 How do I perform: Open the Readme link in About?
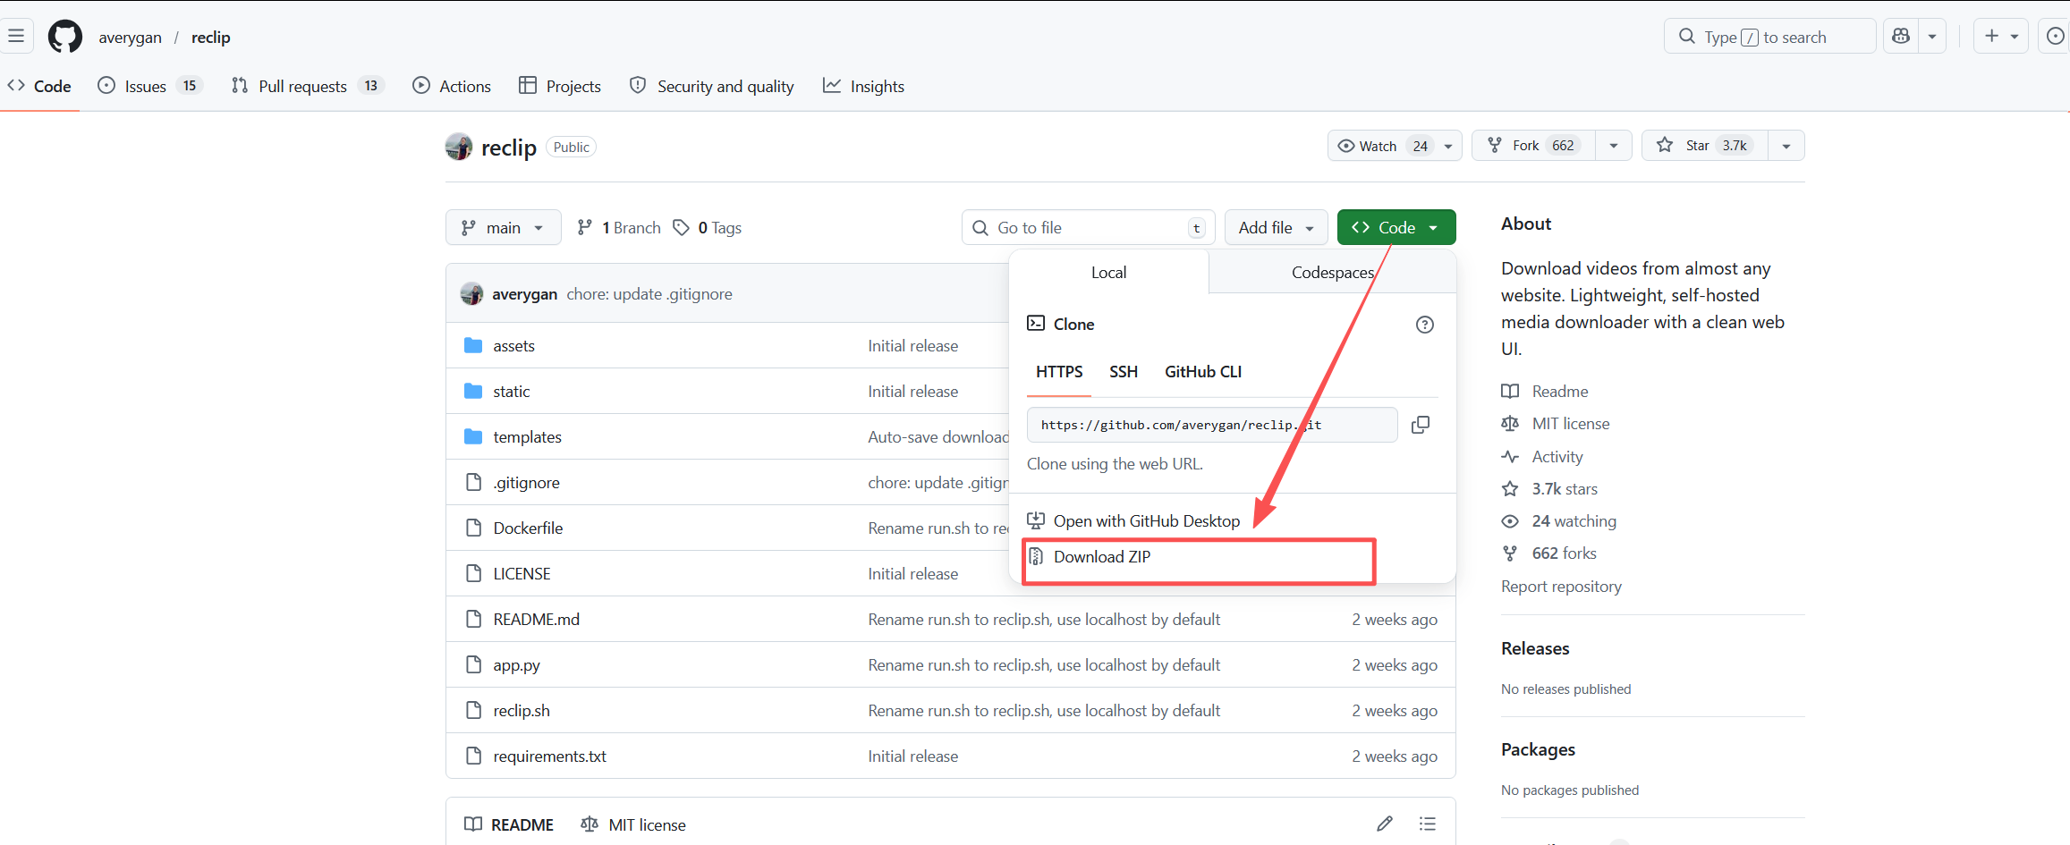pos(1560,392)
